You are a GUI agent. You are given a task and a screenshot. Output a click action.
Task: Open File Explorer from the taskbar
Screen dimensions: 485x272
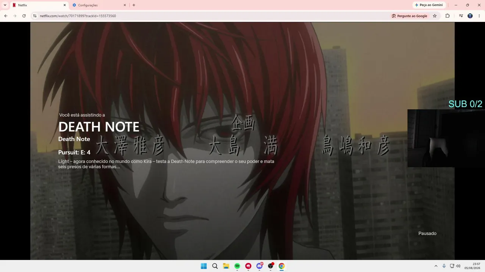[x=226, y=266]
